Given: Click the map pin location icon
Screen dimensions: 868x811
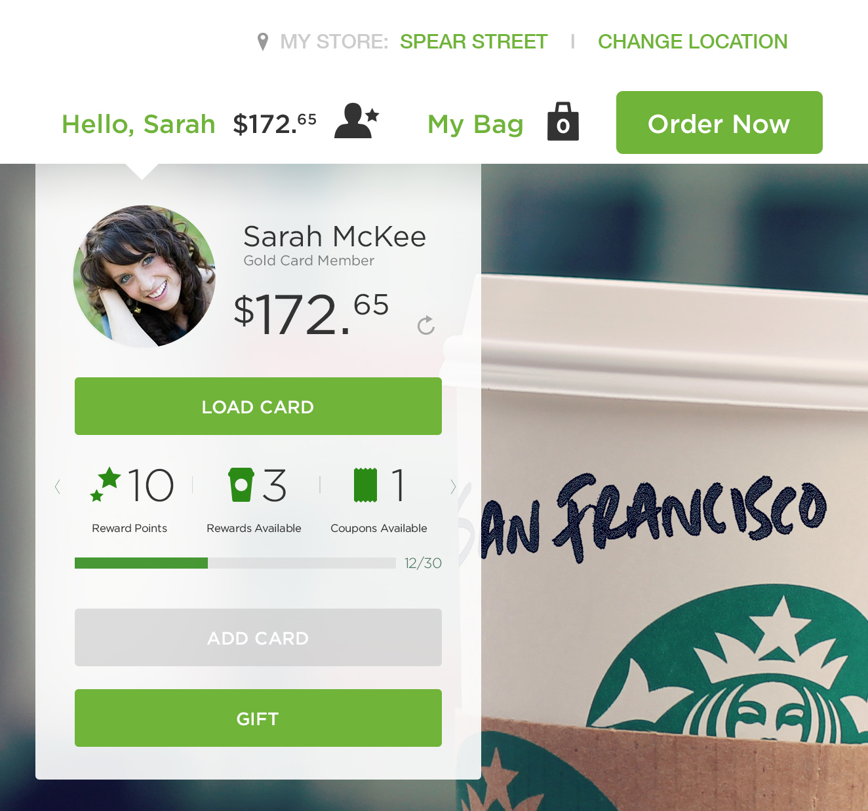Looking at the screenshot, I should [263, 42].
